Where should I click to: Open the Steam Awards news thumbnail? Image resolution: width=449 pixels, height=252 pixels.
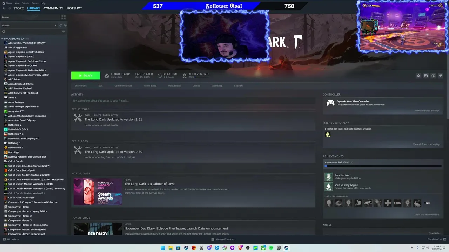coord(98,192)
